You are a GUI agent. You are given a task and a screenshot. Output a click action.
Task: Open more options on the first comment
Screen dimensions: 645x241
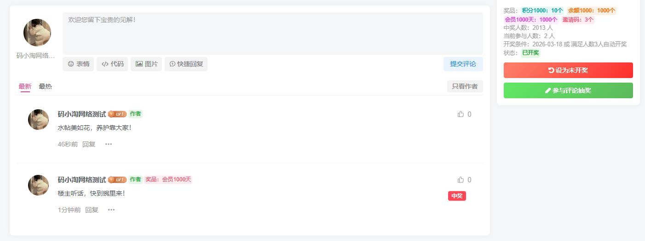point(109,144)
